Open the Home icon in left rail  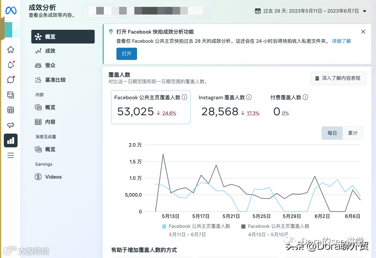pos(11,50)
